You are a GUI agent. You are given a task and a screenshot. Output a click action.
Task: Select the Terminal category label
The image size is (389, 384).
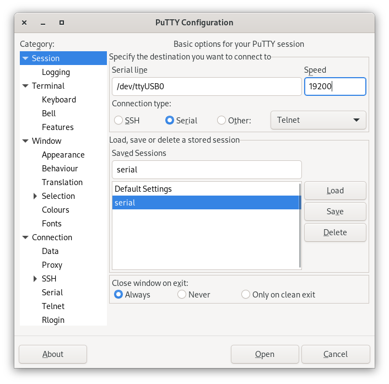coord(48,86)
